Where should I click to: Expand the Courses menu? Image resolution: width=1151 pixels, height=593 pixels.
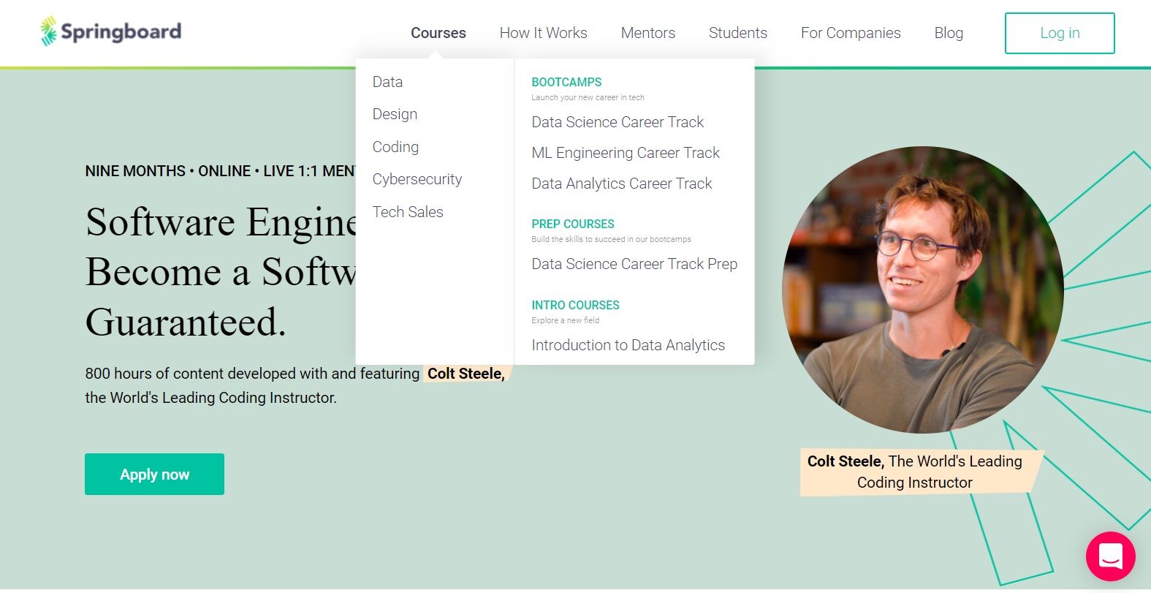click(438, 33)
